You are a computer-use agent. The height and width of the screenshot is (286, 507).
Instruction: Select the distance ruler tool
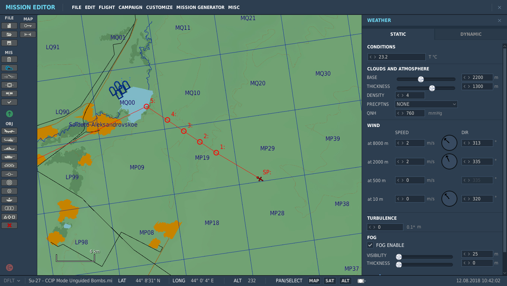pyautogui.click(x=28, y=34)
